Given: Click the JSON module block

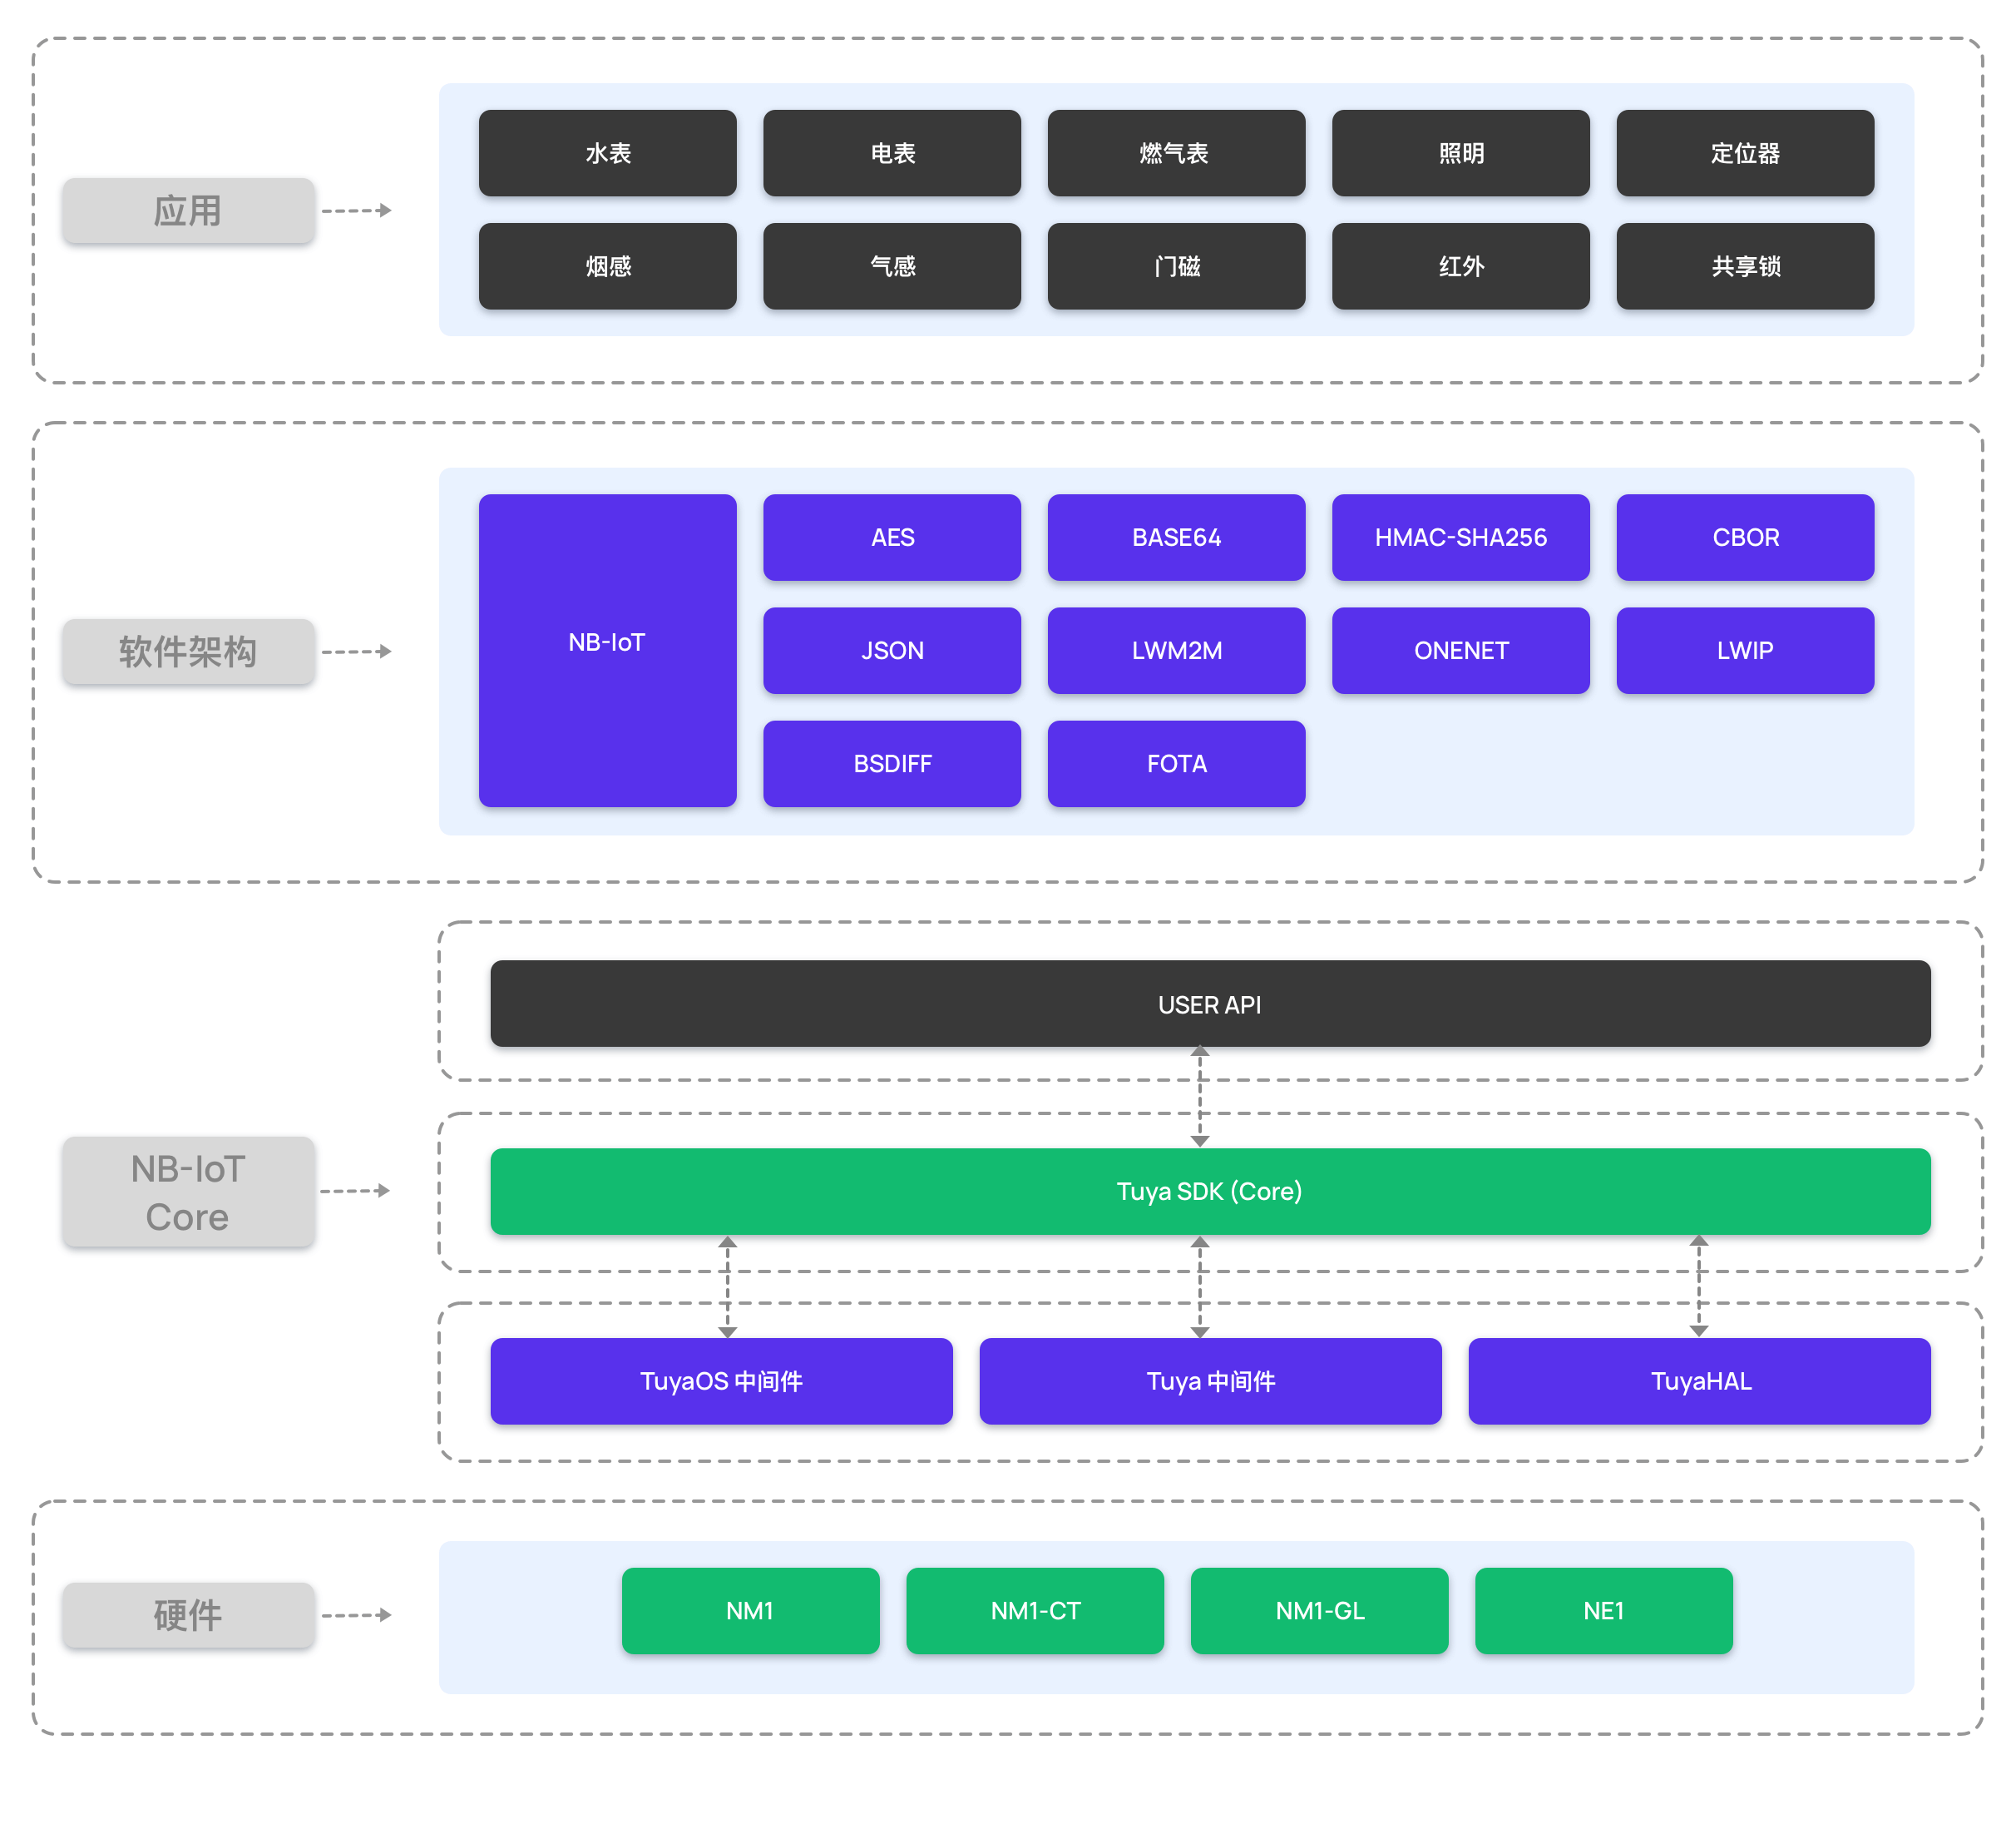Looking at the screenshot, I should coord(892,651).
